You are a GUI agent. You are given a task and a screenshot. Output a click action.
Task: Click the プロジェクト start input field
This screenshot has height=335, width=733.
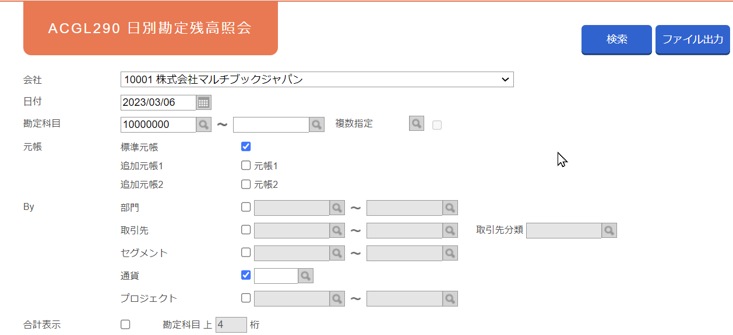click(x=292, y=298)
